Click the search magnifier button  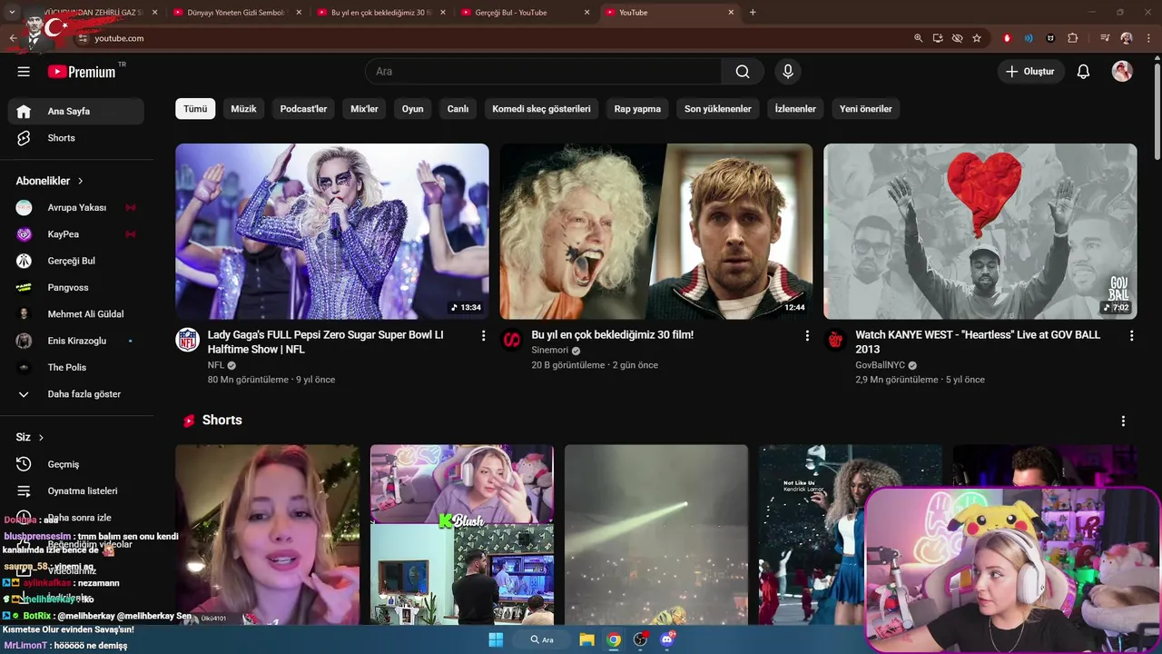pyautogui.click(x=743, y=72)
